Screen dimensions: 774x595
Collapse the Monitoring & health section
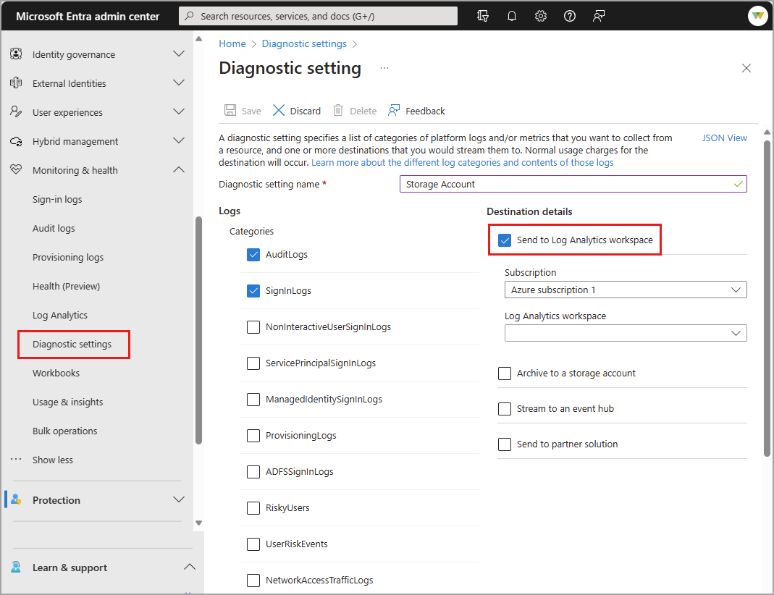[178, 169]
